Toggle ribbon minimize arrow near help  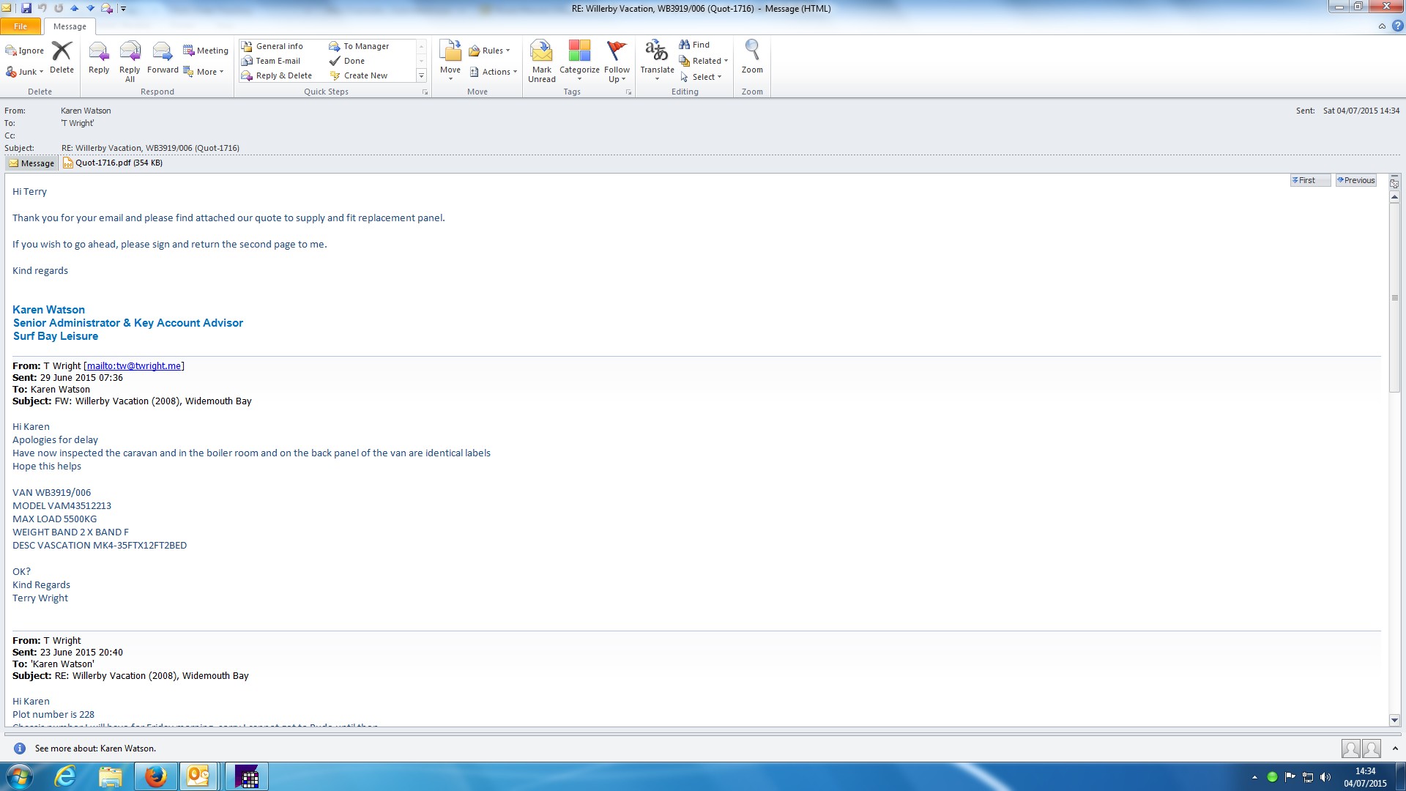click(x=1382, y=26)
